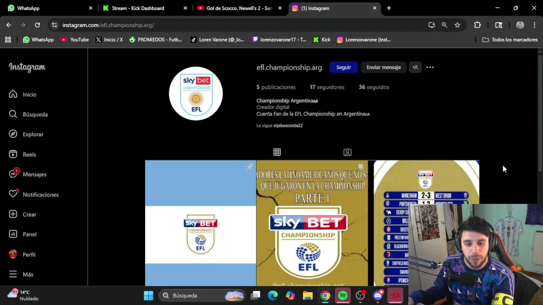Open PROMIEDOS bookmark
Image resolution: width=543 pixels, height=305 pixels.
pyautogui.click(x=155, y=40)
